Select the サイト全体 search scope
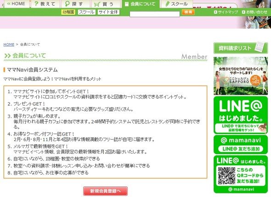The width and height of the screenshot is (271, 197). click(108, 12)
